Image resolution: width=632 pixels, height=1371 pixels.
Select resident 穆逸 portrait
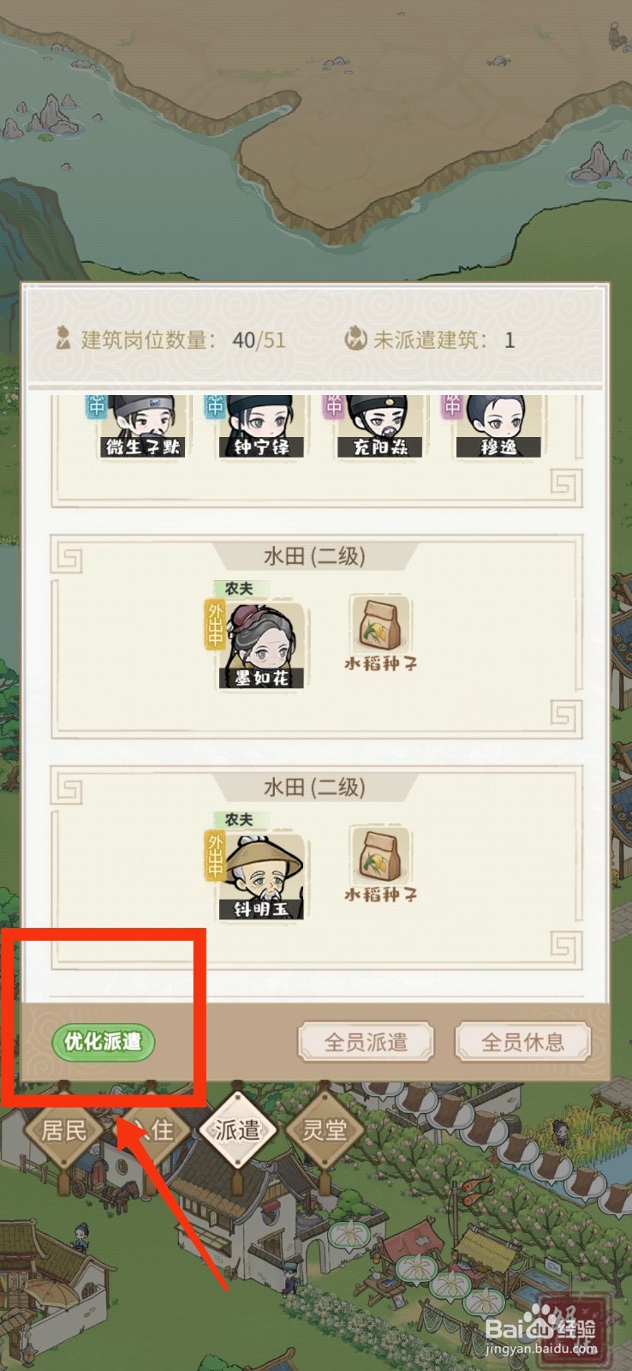pyautogui.click(x=498, y=427)
